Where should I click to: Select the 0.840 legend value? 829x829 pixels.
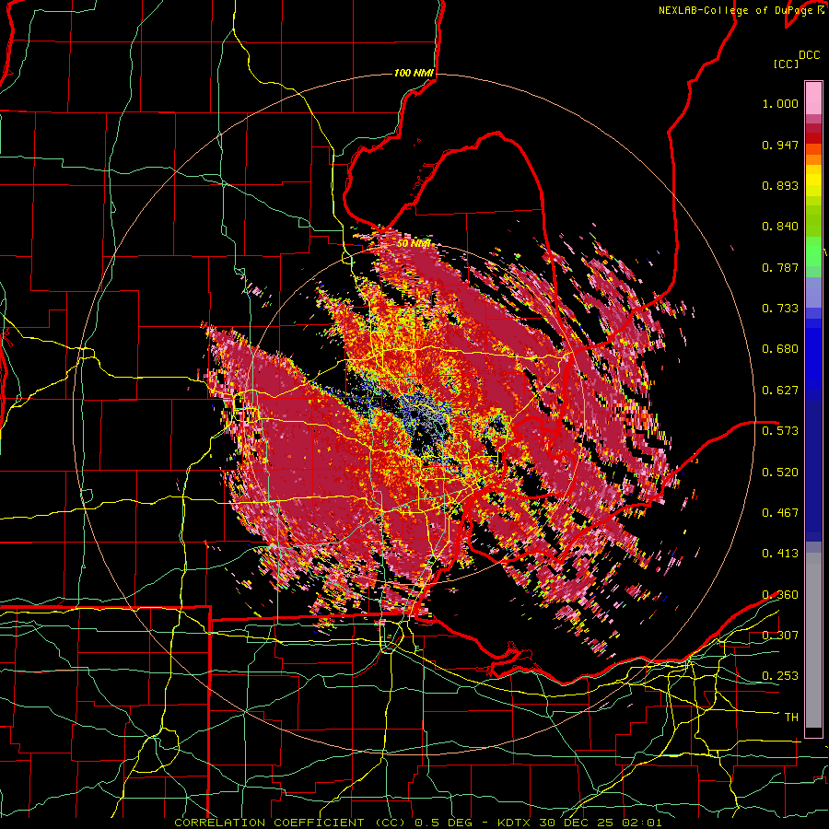pos(780,227)
